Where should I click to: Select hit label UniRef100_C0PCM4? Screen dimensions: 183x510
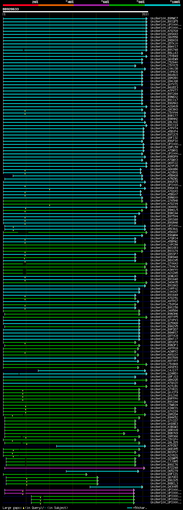pos(164,245)
